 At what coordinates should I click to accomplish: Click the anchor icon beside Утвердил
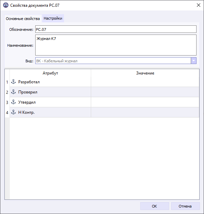pos(13,102)
